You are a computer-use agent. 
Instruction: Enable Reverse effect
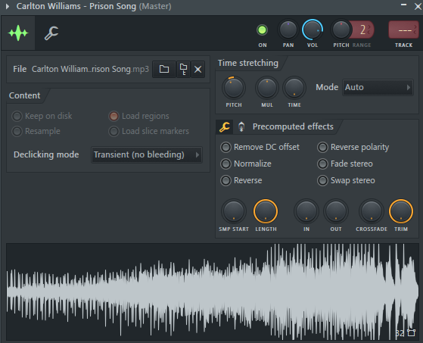pyautogui.click(x=241, y=180)
